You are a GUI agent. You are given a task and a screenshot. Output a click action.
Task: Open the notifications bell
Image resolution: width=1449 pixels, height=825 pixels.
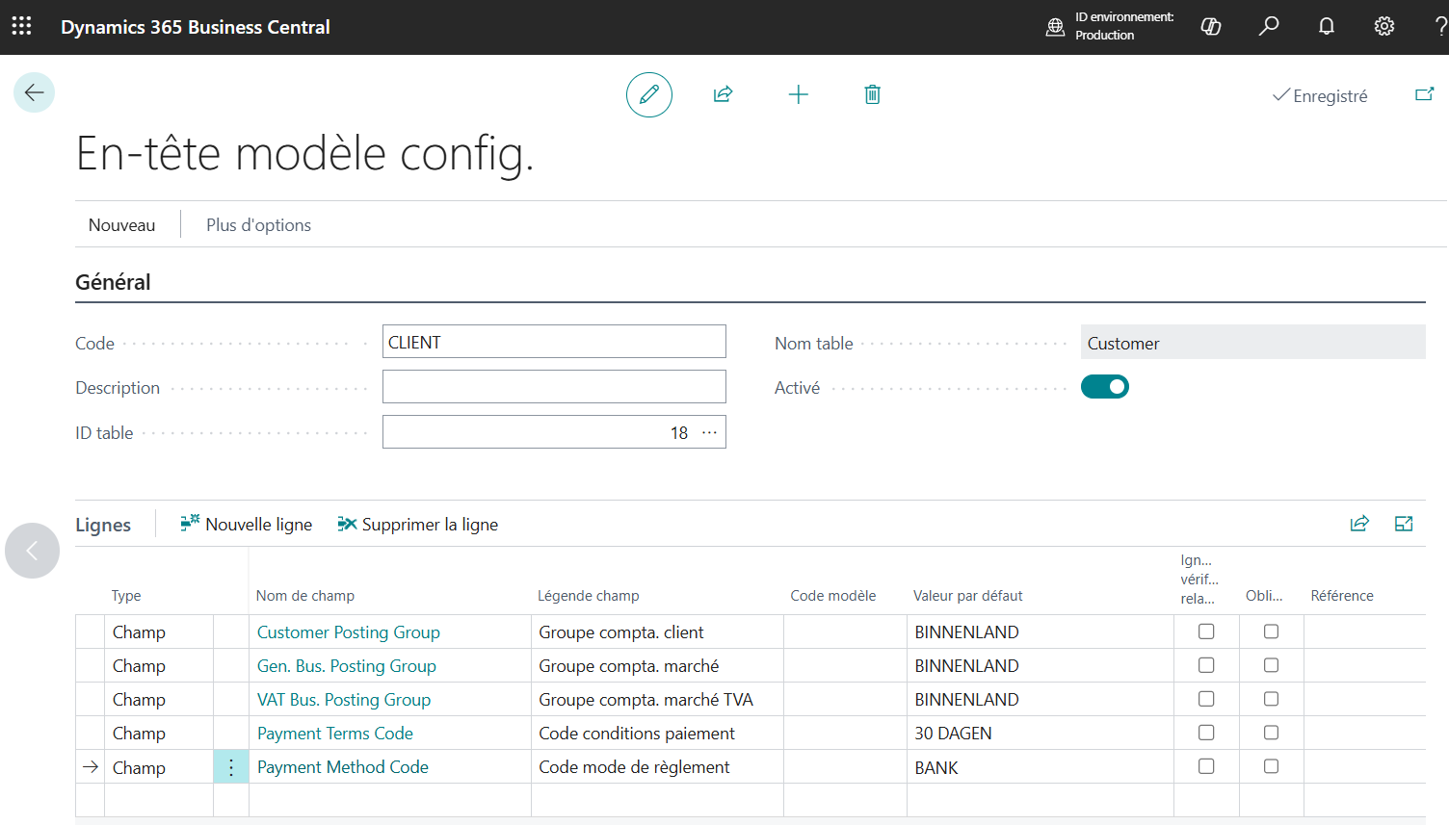point(1327,27)
